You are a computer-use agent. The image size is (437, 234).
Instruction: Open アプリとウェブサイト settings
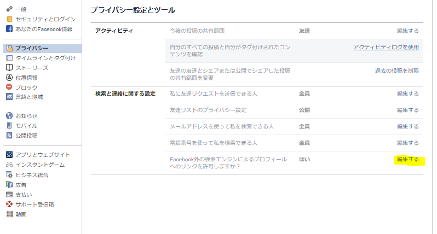43,155
